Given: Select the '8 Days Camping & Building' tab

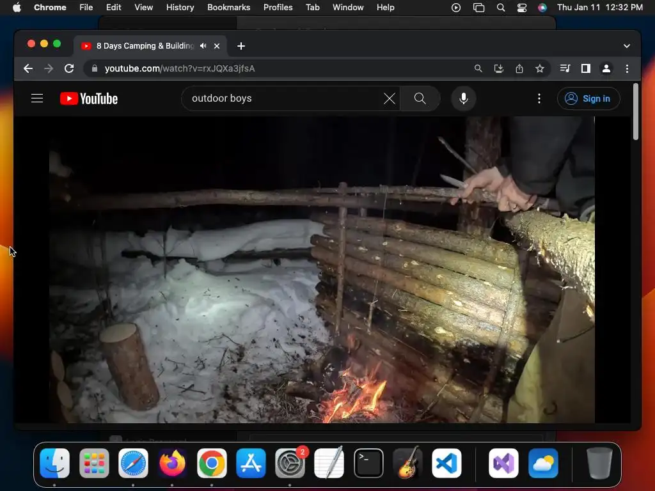Looking at the screenshot, I should 145,46.
